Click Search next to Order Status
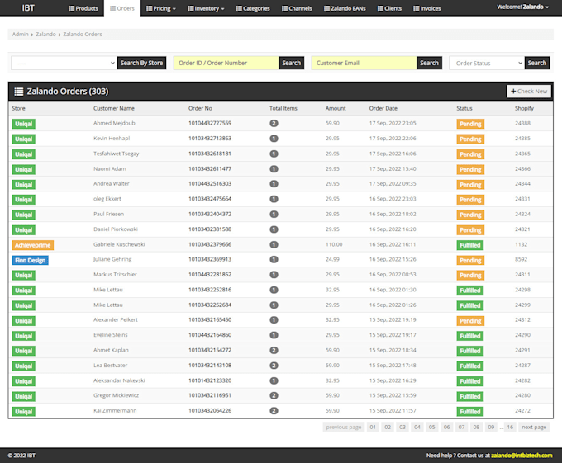The height and width of the screenshot is (463, 562). tap(537, 63)
